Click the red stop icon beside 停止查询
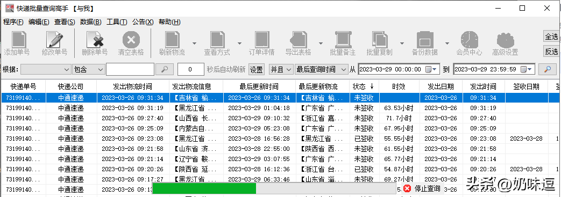Viewport: 561px width, 197px height. coord(407,188)
